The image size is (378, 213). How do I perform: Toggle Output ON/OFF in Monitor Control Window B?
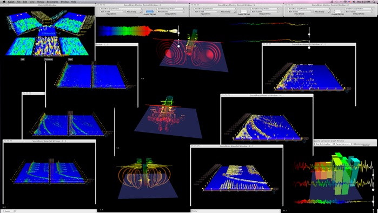pyautogui.click(x=244, y=11)
